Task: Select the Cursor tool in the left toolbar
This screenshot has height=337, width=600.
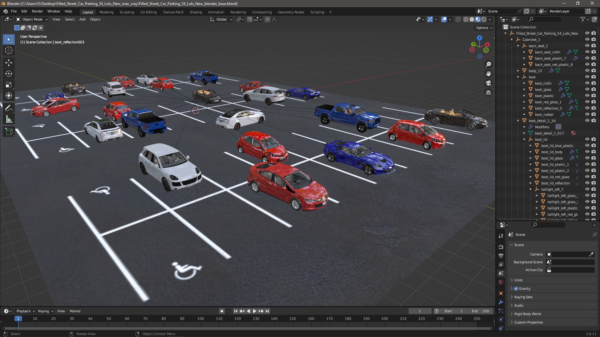Action: (9, 50)
